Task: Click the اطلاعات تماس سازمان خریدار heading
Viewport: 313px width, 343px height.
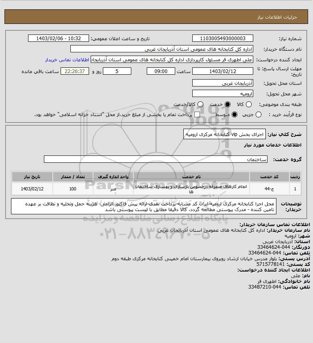Action: 274,224
